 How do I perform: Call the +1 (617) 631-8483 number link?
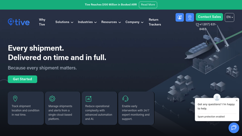click(x=208, y=27)
